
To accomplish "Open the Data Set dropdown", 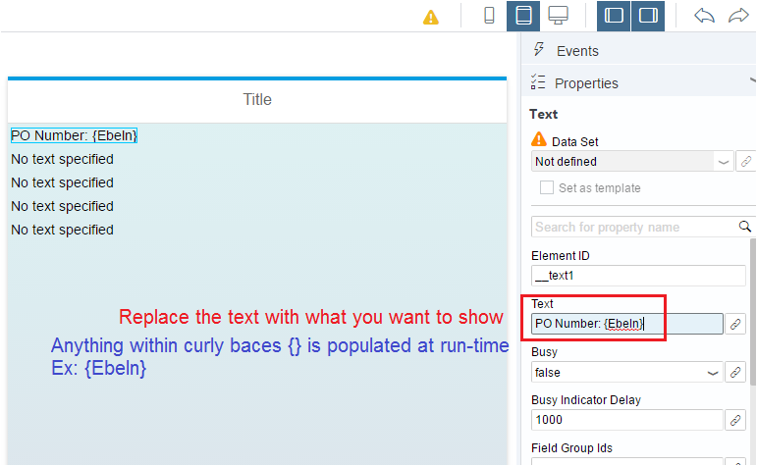I will (x=632, y=162).
